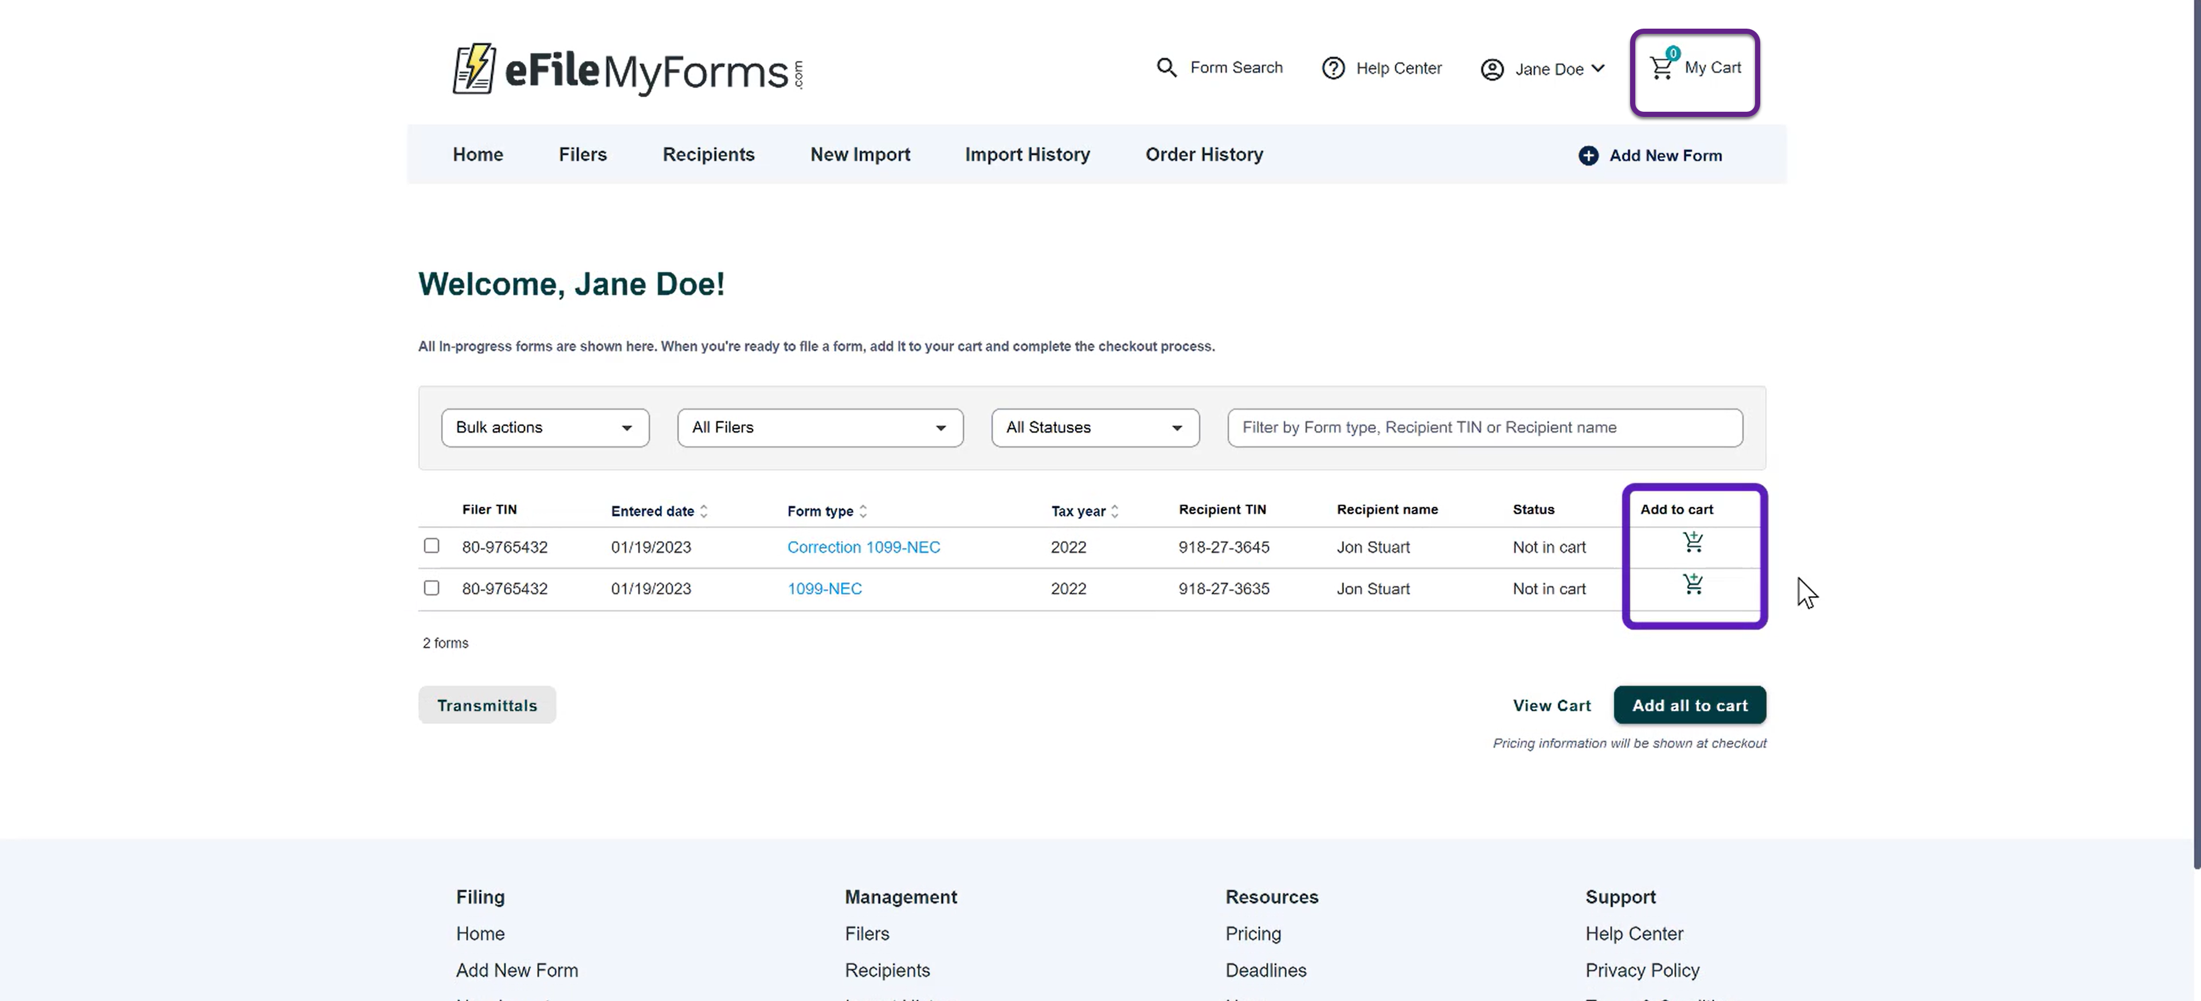Viewport: 2201px width, 1001px height.
Task: Select the second-row 1099-NEC checkbox
Action: [x=432, y=588]
